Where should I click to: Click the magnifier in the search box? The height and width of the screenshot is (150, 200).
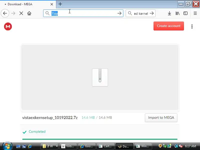(x=130, y=13)
